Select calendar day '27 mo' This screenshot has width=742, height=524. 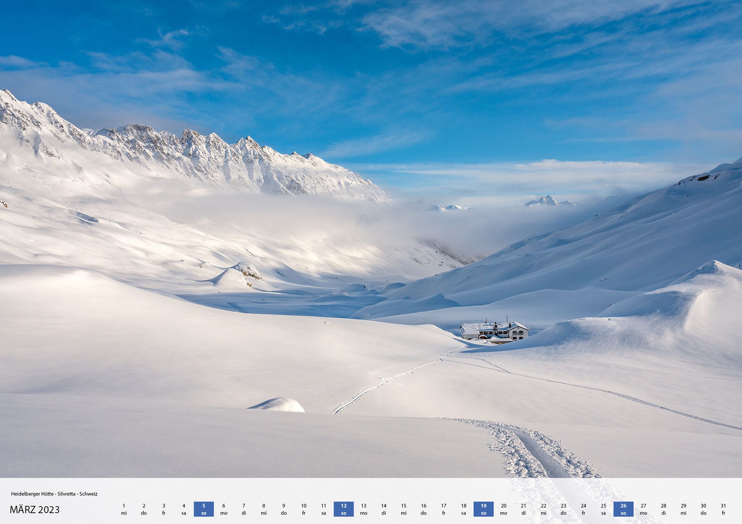[643, 509]
